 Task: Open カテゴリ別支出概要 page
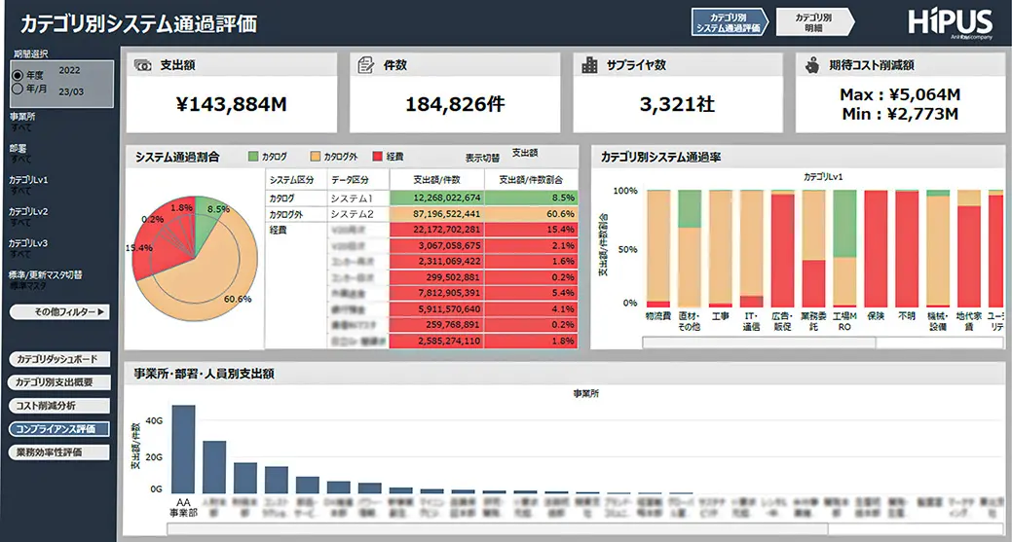[x=58, y=382]
